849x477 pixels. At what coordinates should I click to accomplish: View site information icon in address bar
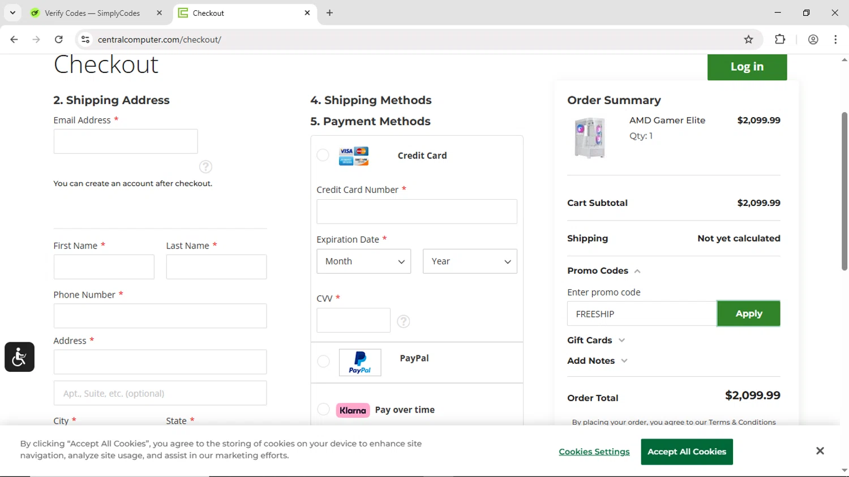click(85, 40)
